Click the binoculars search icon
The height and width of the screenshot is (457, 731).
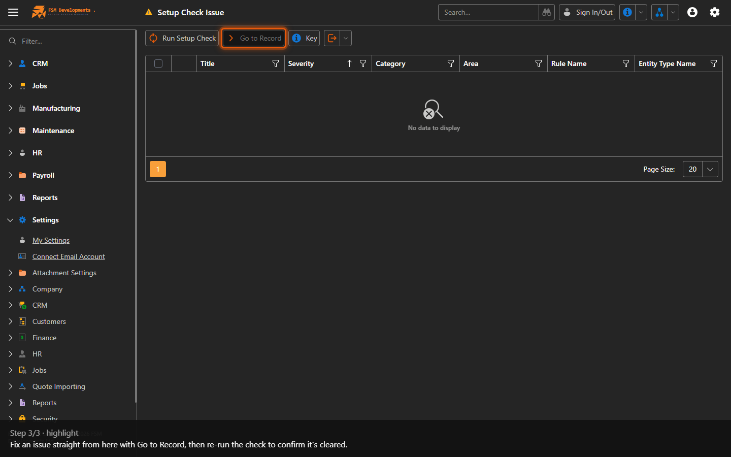coord(547,12)
